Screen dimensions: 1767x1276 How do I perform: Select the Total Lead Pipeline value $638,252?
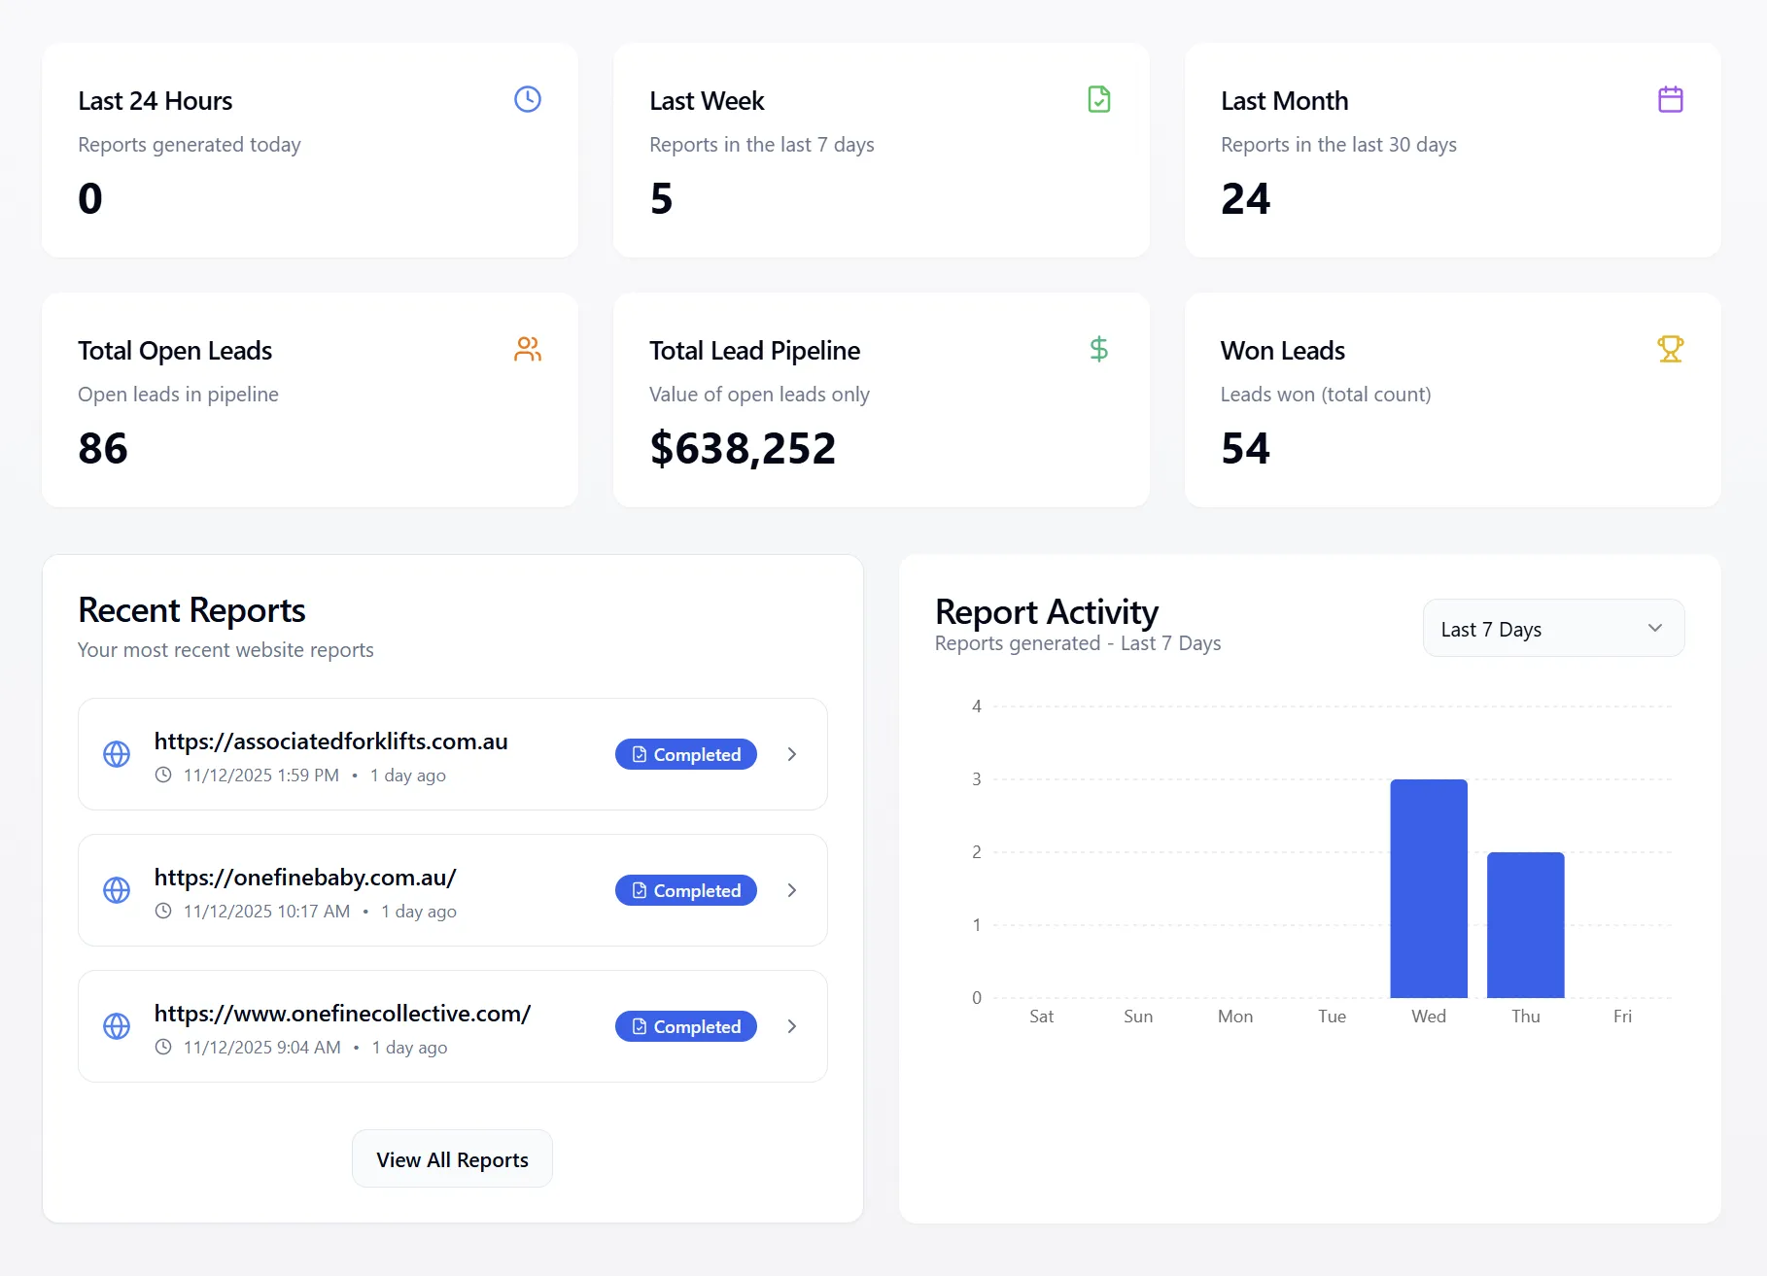pos(743,449)
